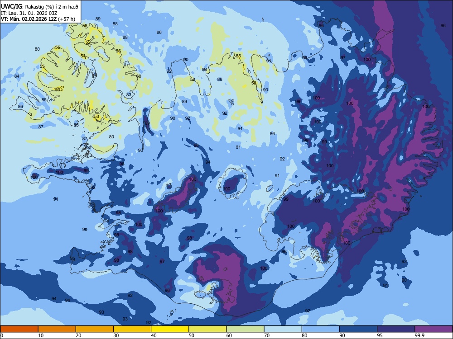
Task: Click the '10' legend tick label
Action: point(41,335)
